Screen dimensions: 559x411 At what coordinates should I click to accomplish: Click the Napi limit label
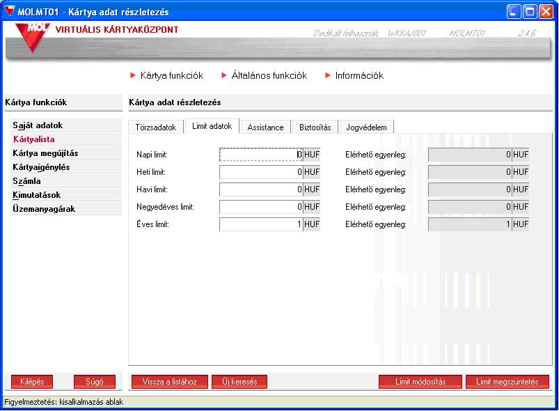tap(152, 155)
